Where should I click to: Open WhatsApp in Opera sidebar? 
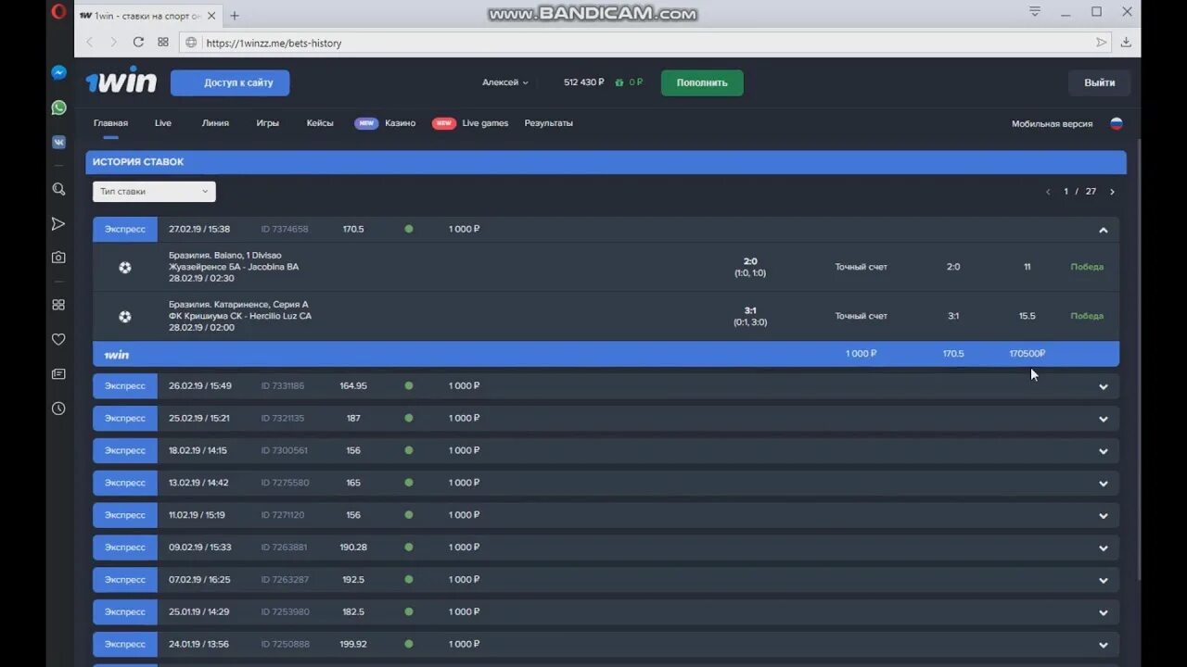coord(58,107)
